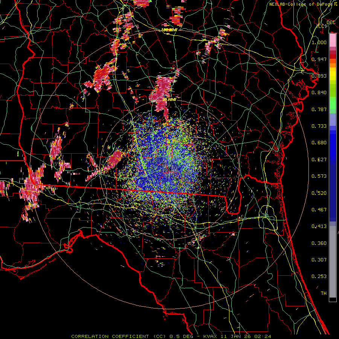Click the gray radar site center marker
The height and width of the screenshot is (339, 339).
click(170, 169)
